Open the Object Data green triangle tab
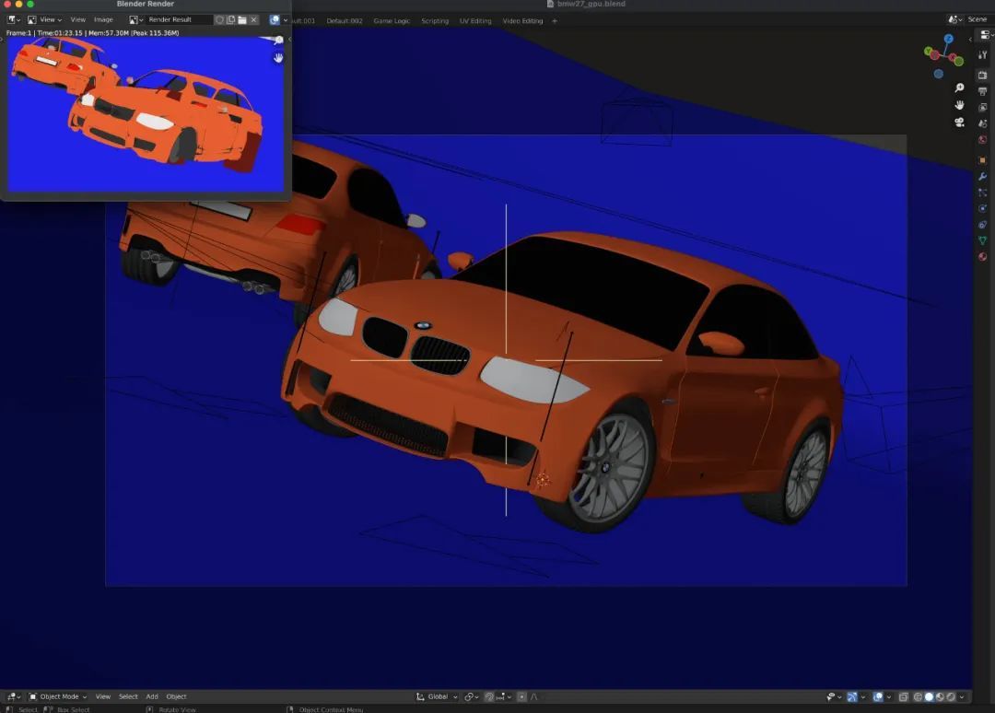Viewport: 995px width, 713px height. [x=982, y=240]
